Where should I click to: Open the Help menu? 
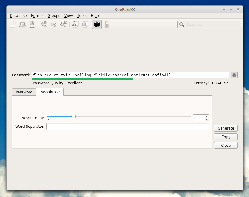pos(95,16)
